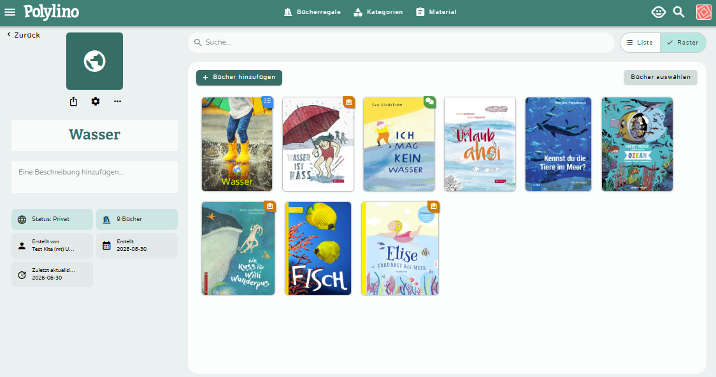Click the globe icon on the shelf cover
This screenshot has width=716, height=377.
click(x=94, y=61)
